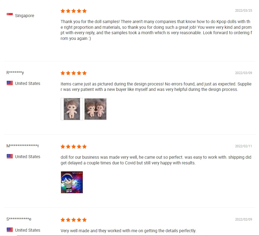Click the US flag beside reviewer S***********e
This screenshot has width=259, height=236.
click(9, 230)
